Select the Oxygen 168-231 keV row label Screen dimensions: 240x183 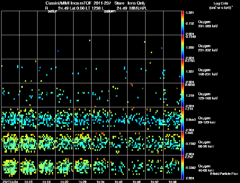coord(208,72)
